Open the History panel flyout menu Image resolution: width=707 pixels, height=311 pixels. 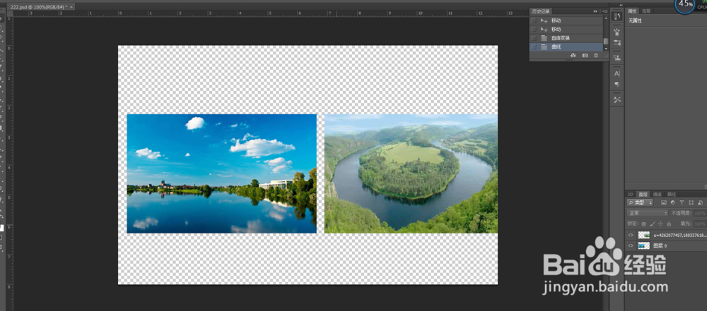pyautogui.click(x=605, y=11)
